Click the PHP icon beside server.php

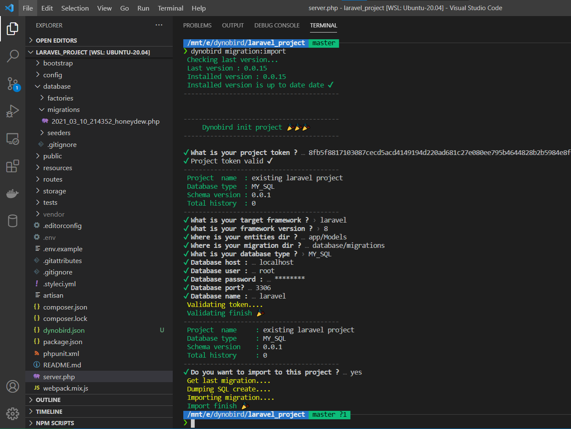click(x=37, y=377)
